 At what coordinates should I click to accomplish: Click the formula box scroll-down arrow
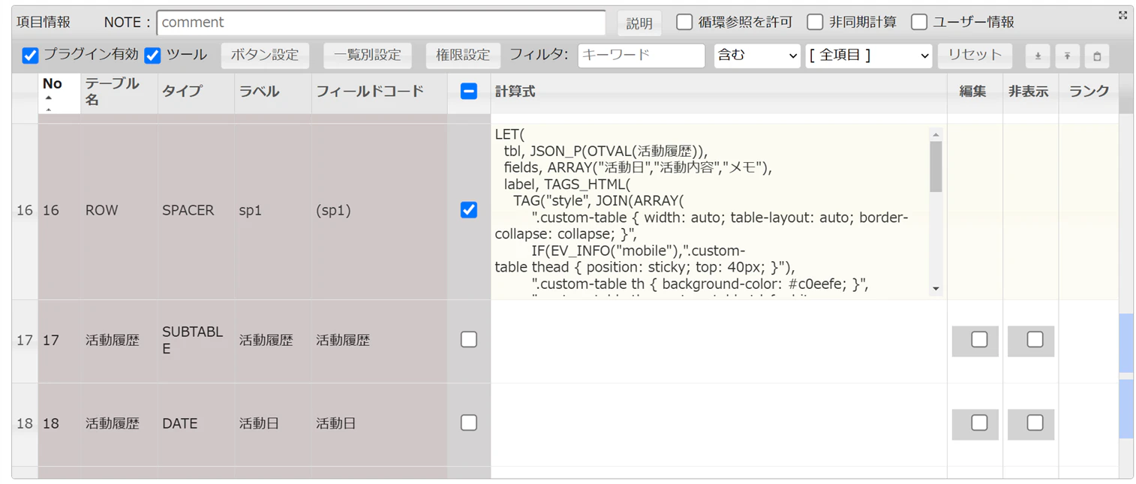click(936, 289)
